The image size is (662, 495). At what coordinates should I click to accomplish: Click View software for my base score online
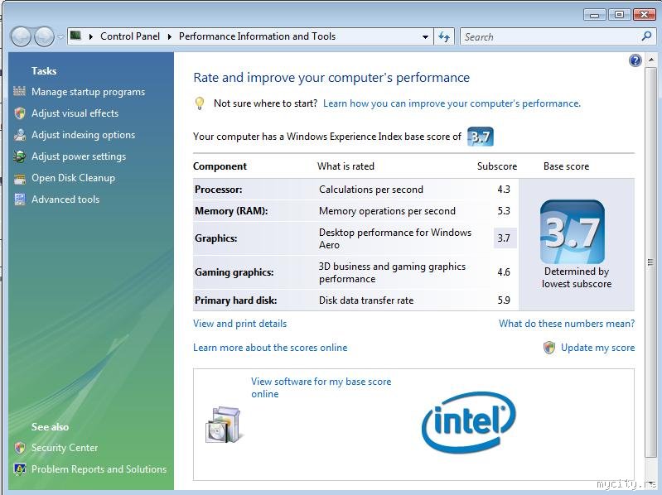321,387
